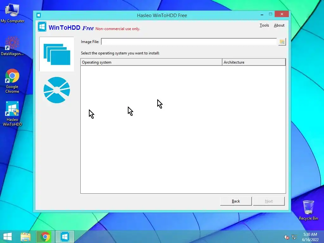Select Hasleo WinToHDD desktop shortcut

point(12,114)
